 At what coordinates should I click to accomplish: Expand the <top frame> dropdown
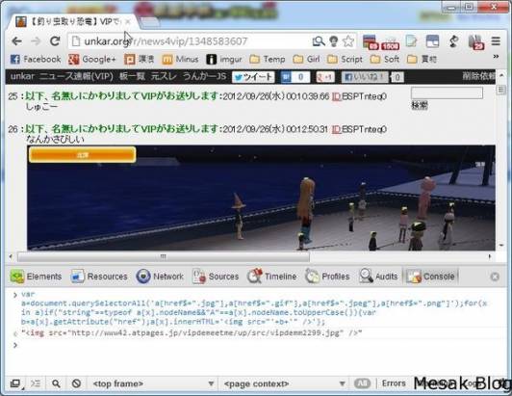coord(153,383)
